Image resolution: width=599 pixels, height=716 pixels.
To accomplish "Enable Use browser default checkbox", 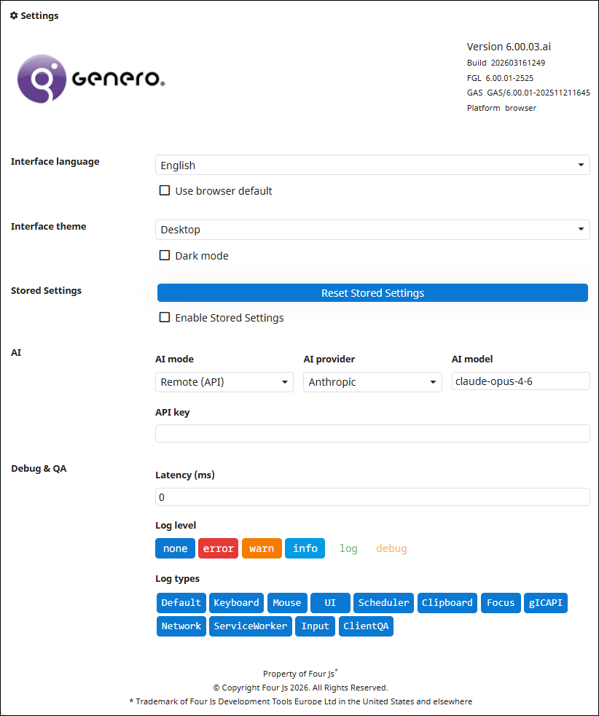I will [165, 191].
